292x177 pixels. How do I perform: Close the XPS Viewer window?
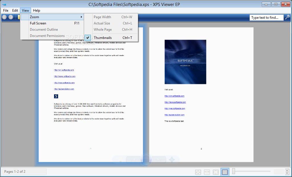click(x=285, y=4)
